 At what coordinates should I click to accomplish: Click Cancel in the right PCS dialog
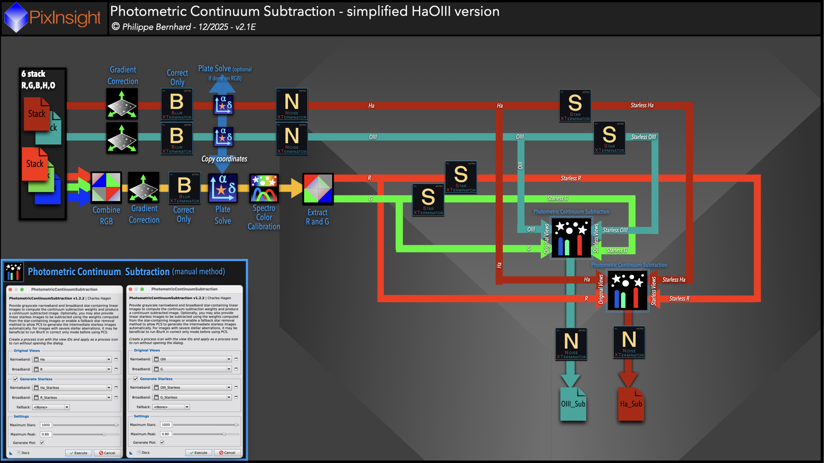(x=227, y=453)
